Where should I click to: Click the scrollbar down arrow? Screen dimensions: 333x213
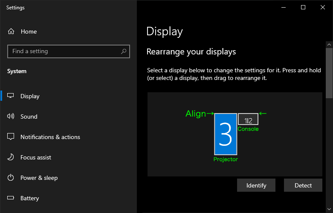[329, 210]
